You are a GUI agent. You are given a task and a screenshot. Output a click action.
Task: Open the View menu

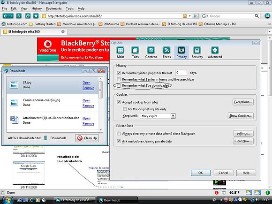pos(24,8)
